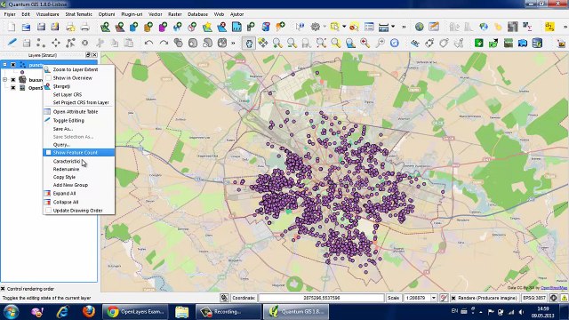The height and width of the screenshot is (320, 569).
Task: Toggle editing with the pencil toolbar icon
Action: [x=12, y=43]
